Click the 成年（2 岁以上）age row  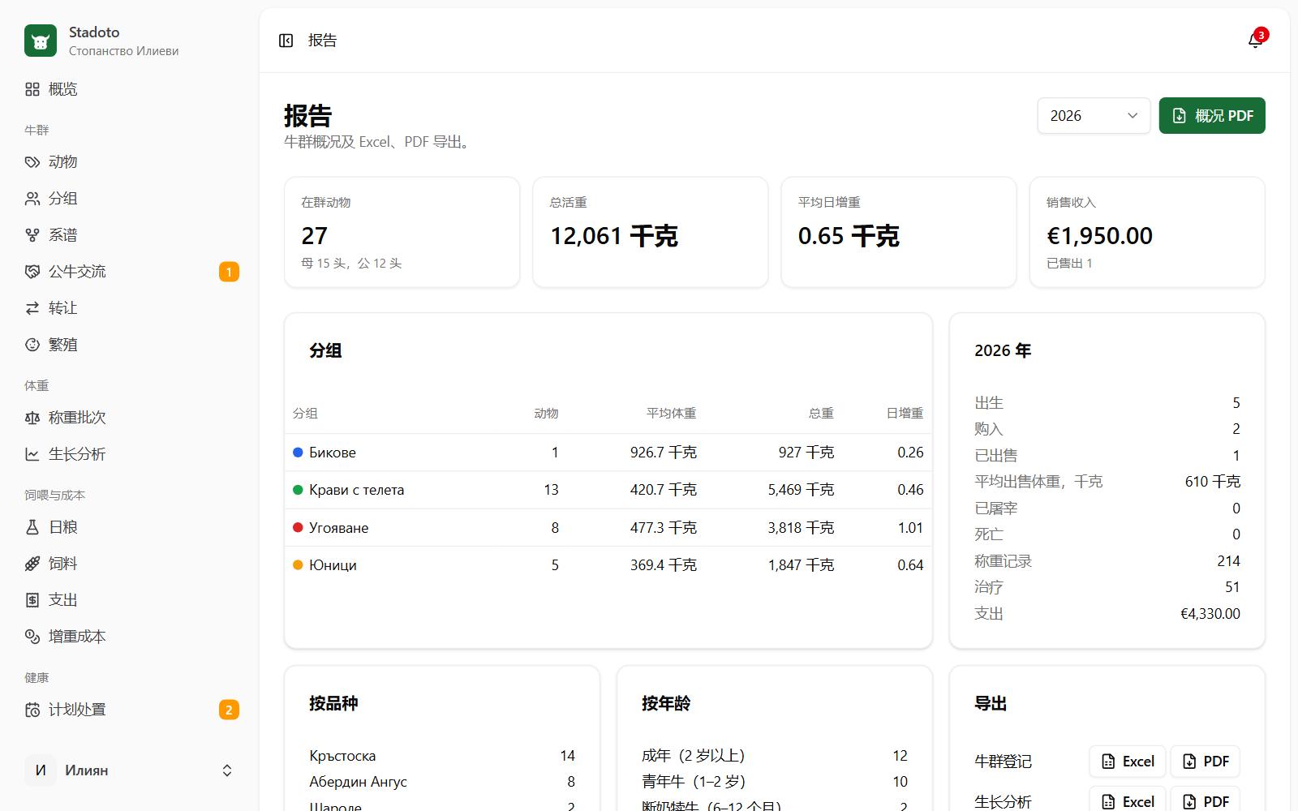tap(775, 756)
